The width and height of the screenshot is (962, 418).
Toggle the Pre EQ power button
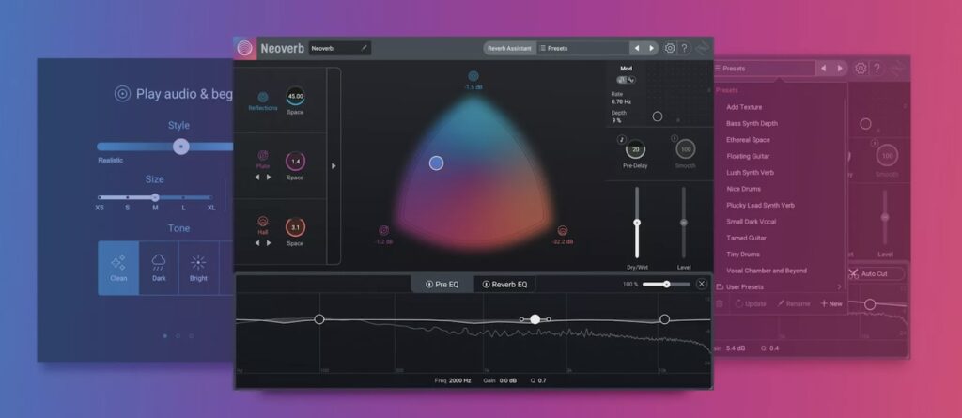[x=429, y=284]
